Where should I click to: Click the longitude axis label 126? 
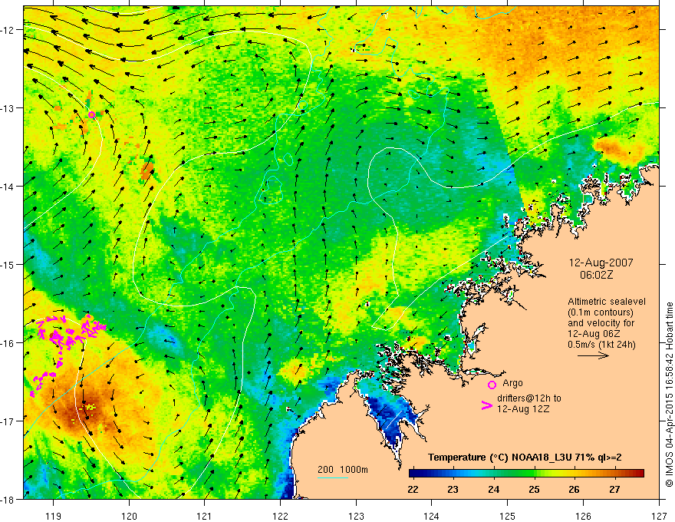583,516
